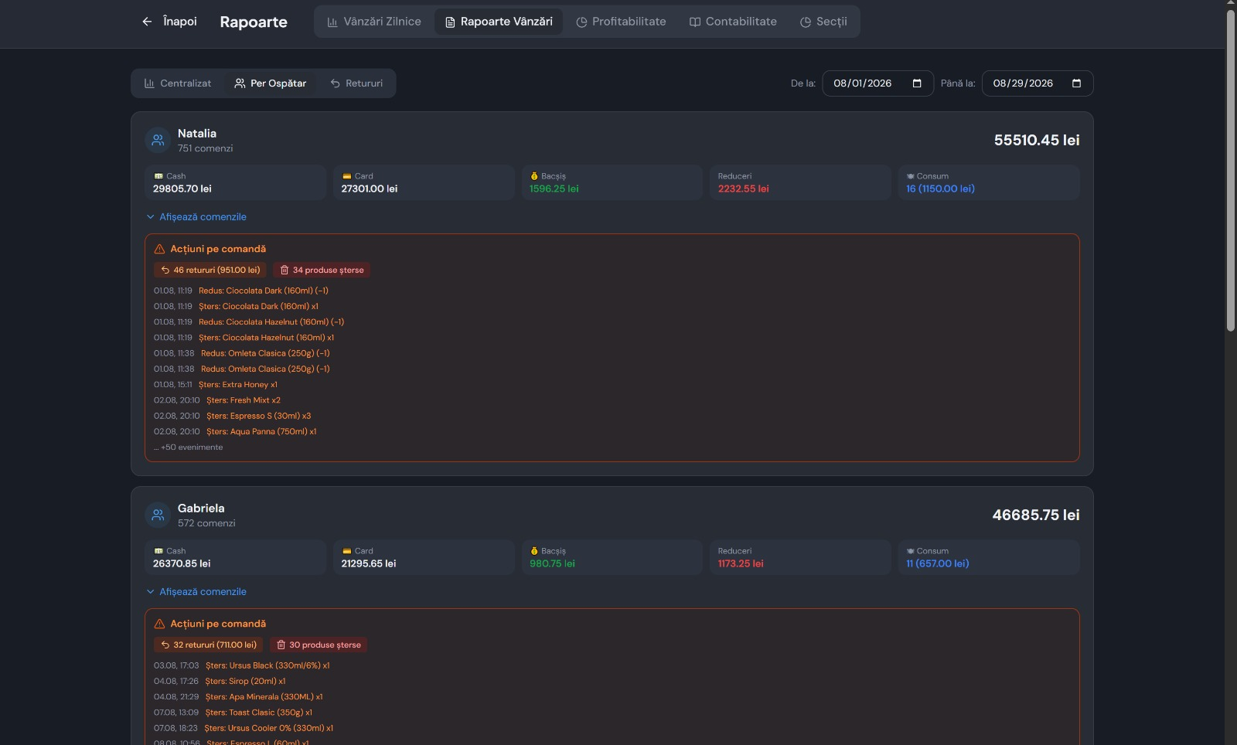Click Natalia's Bacșiș value 1596.25 lei

coord(554,189)
